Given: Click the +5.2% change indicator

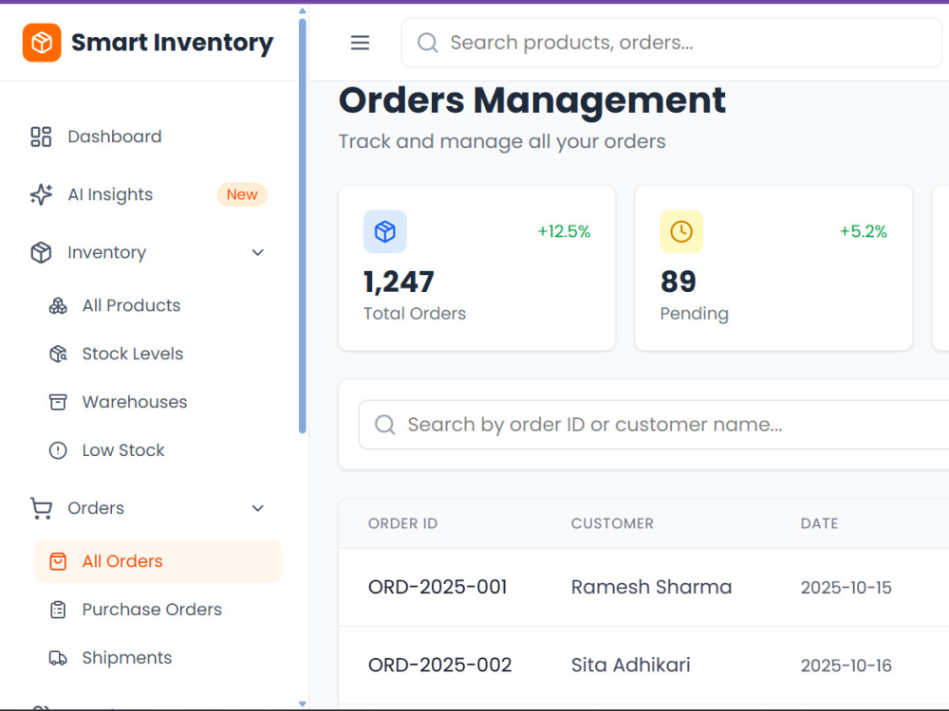Looking at the screenshot, I should coord(863,231).
